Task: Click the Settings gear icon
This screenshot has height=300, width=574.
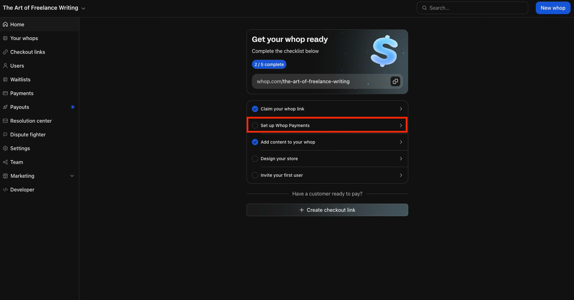Action: click(x=5, y=148)
